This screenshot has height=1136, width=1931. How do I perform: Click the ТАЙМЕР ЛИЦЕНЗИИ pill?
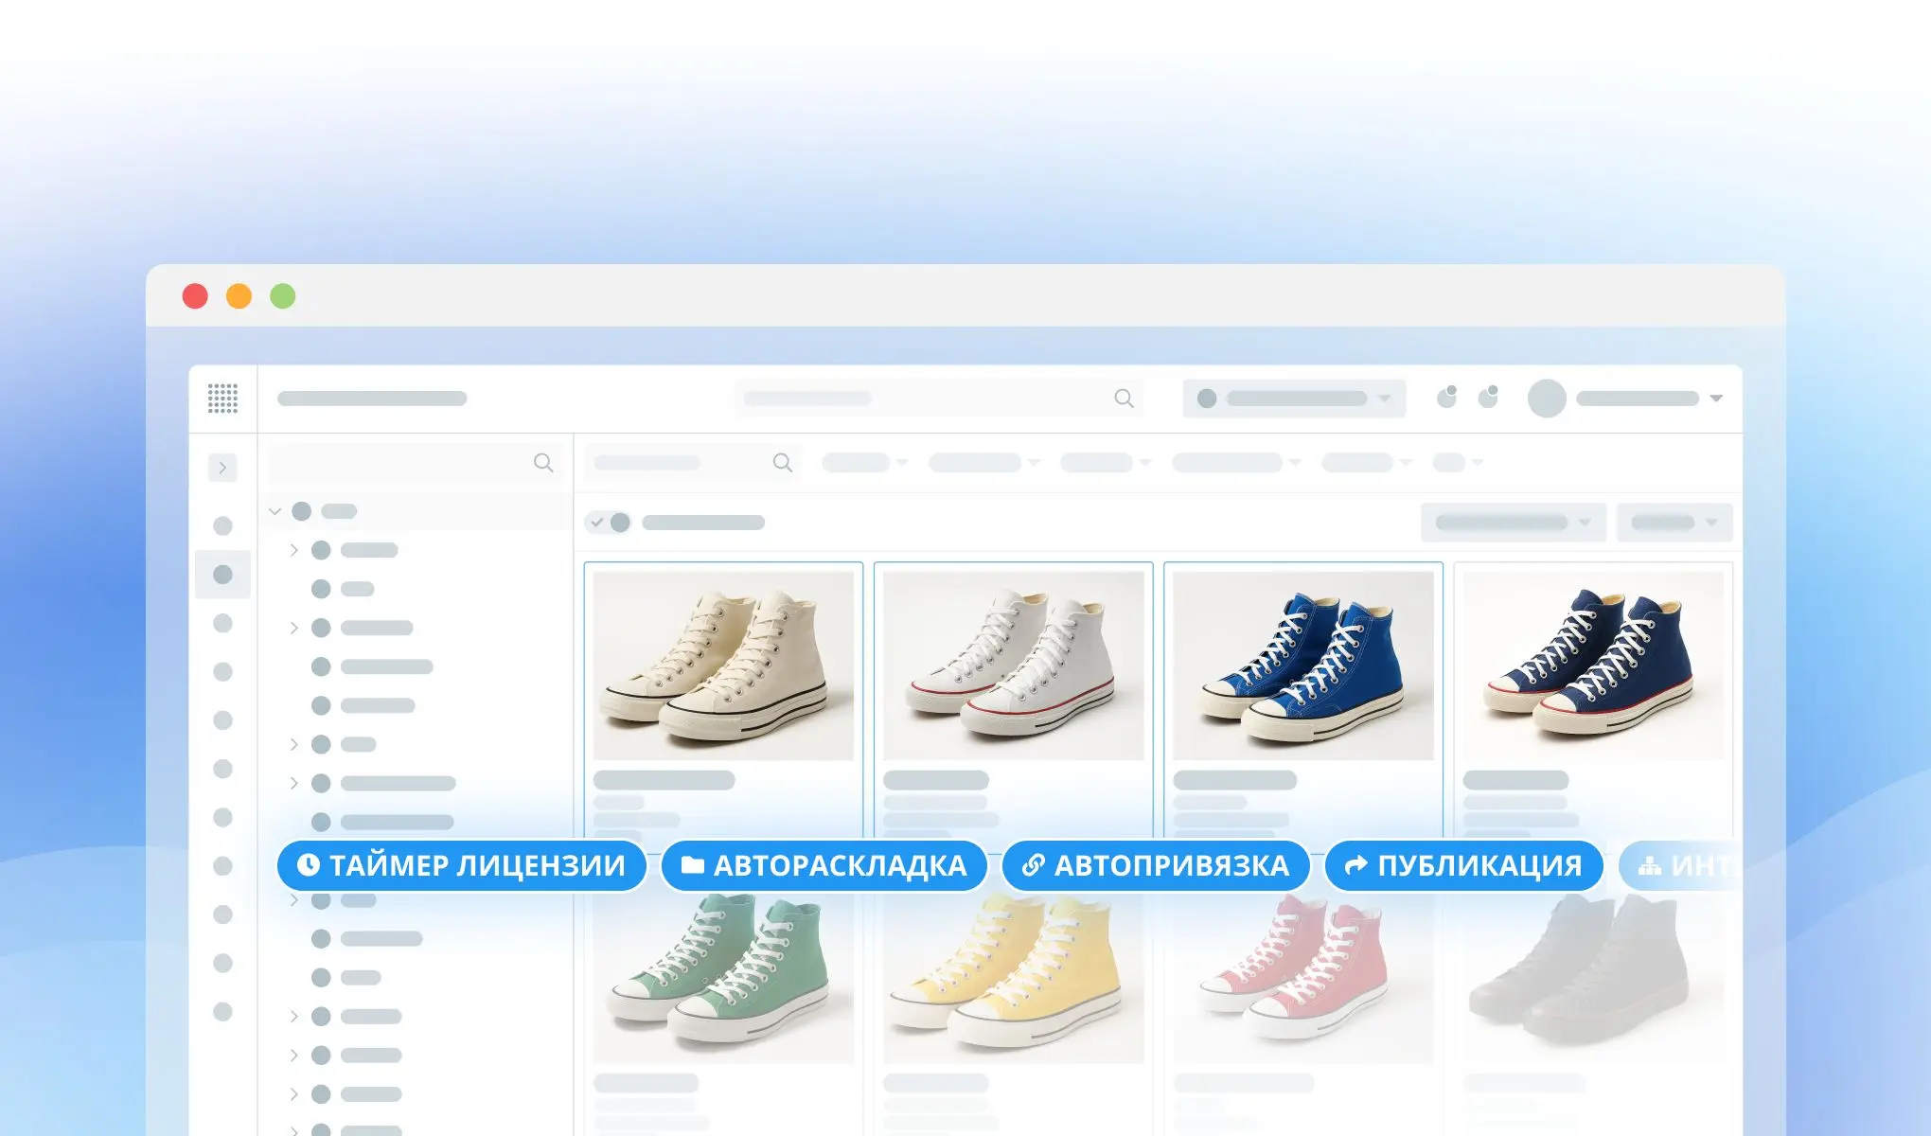click(461, 865)
